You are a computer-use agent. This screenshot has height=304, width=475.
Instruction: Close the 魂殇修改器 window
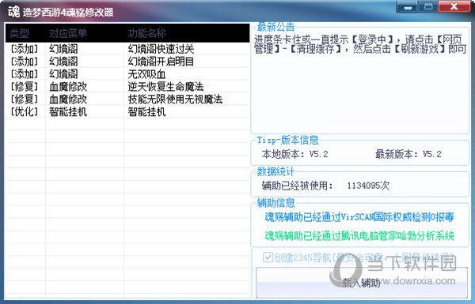pos(454,7)
